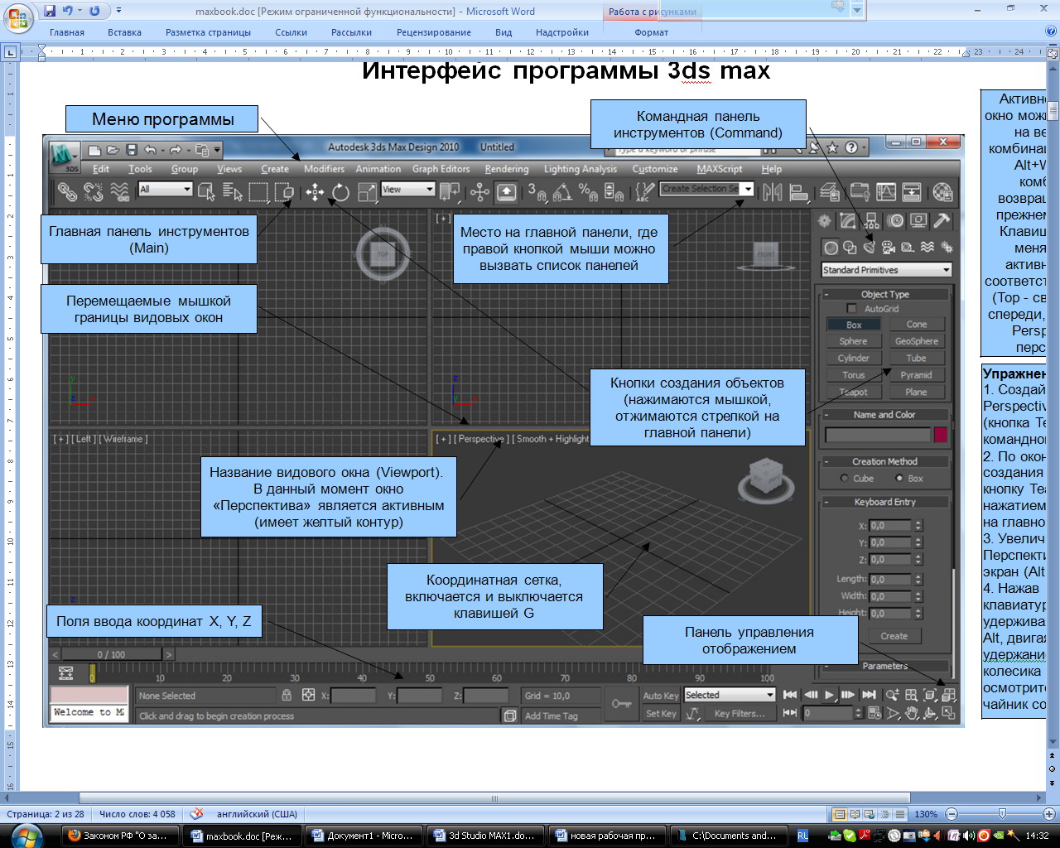Click the Bind to Space Warp icon
The width and height of the screenshot is (1060, 848).
(120, 192)
